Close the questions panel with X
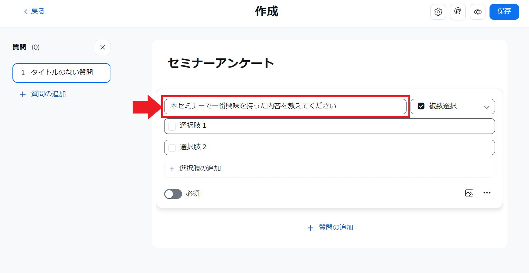Viewport: 529px width, 273px height. click(102, 47)
